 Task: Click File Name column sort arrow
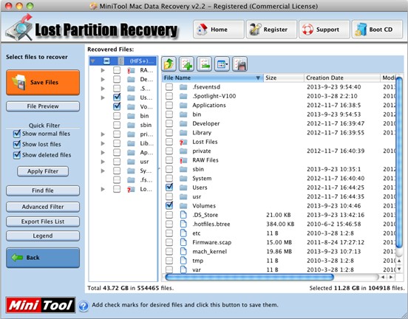(x=258, y=78)
